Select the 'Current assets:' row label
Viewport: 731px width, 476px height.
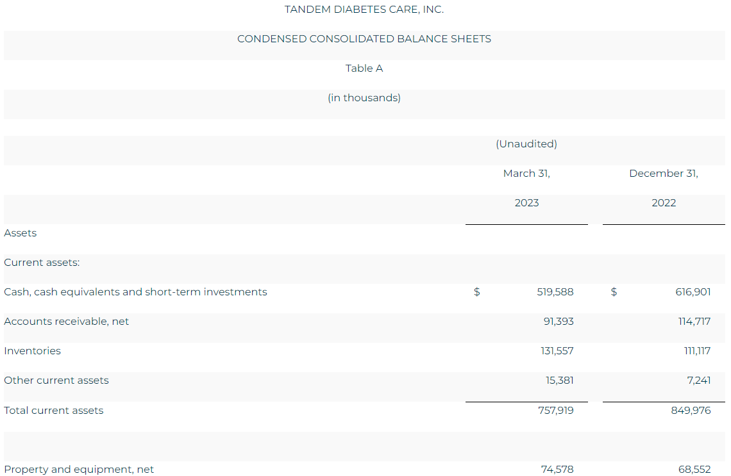click(42, 262)
